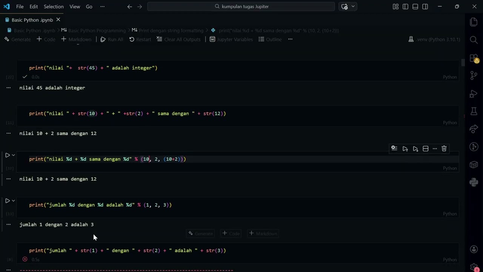
Task: Select the .venv (Python 3.10.1) kernel
Action: 434,39
